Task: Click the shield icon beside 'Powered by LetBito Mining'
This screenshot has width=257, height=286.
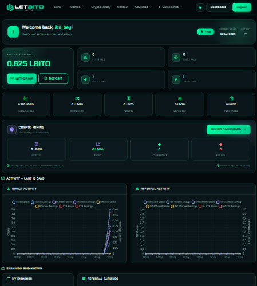Action: click(218, 165)
